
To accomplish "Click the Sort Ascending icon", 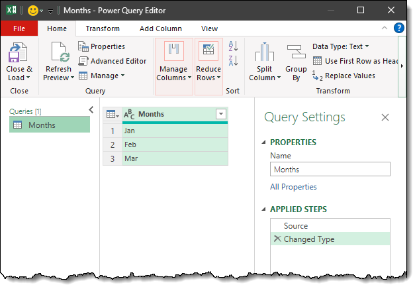I will point(233,46).
